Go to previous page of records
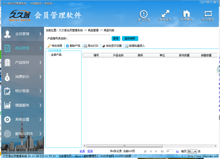Viewport: 220px width, 159px height. [151, 151]
